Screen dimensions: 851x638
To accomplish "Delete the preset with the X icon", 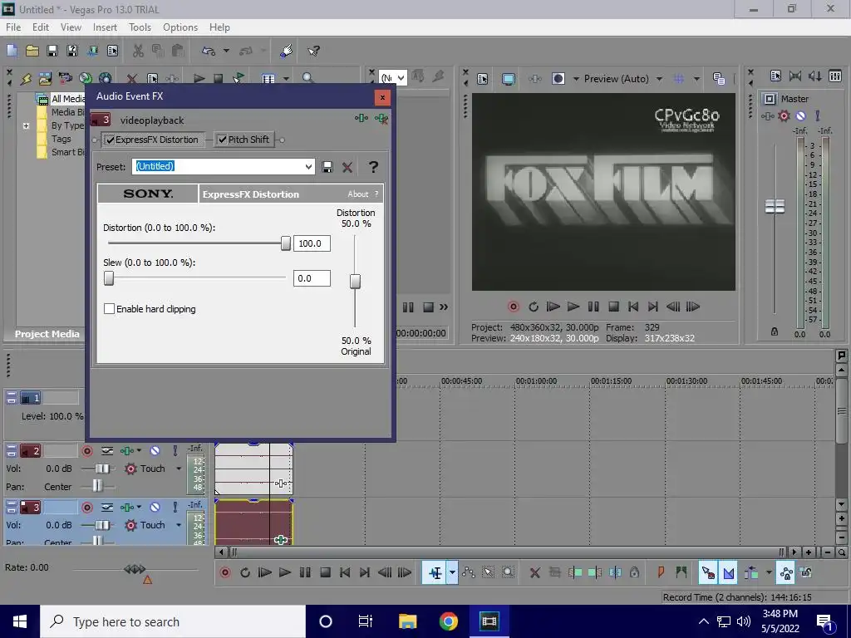I will [347, 167].
